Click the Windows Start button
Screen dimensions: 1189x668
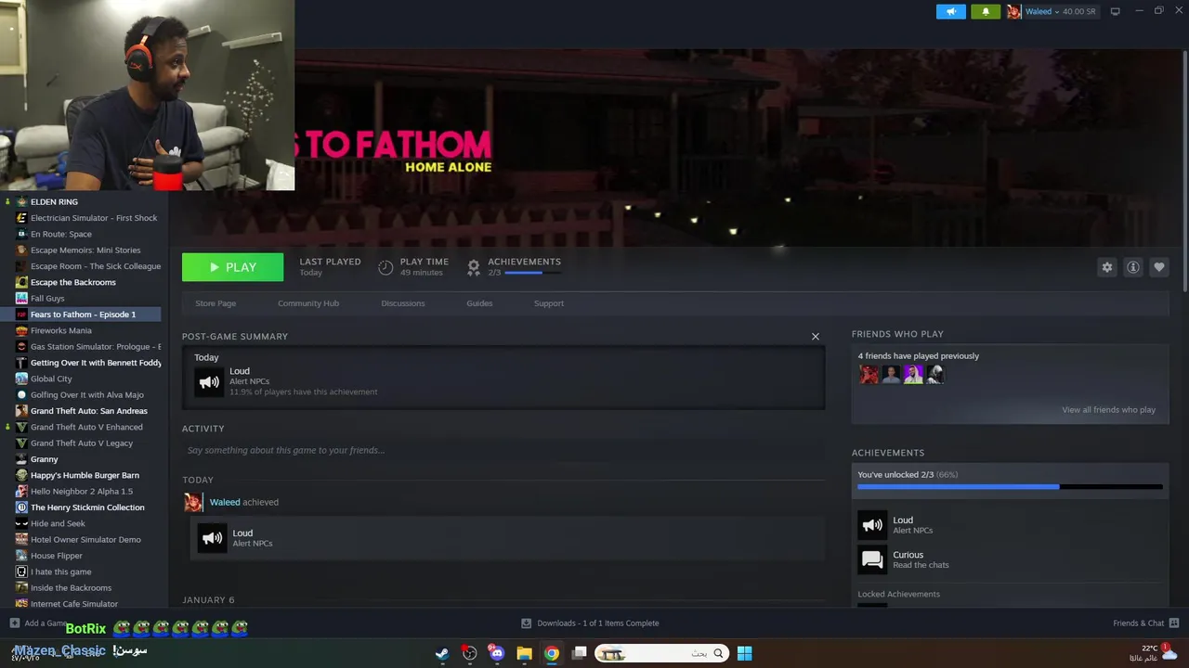(x=744, y=653)
